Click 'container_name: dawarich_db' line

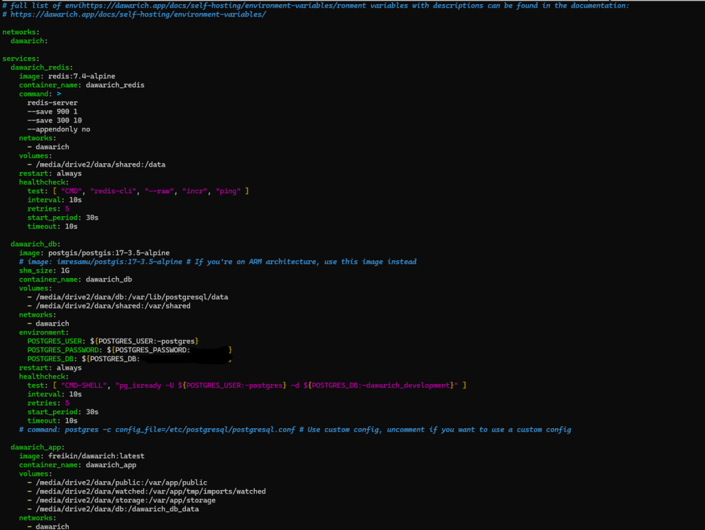point(76,279)
